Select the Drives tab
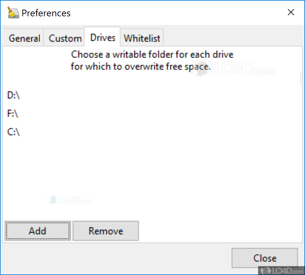305x275 pixels. 102,37
